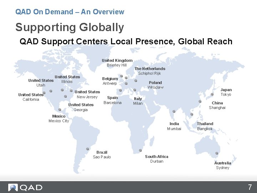Click slide page number 7 in footer
Viewport: 257px width, 193px height.
pyautogui.click(x=250, y=187)
